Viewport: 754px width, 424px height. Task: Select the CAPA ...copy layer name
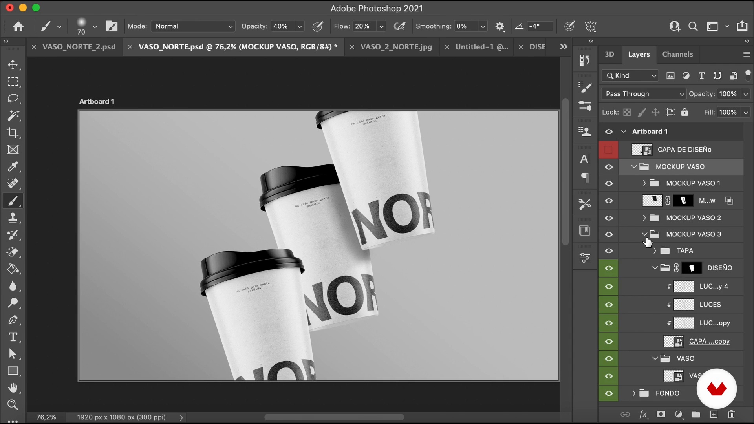[x=709, y=341]
